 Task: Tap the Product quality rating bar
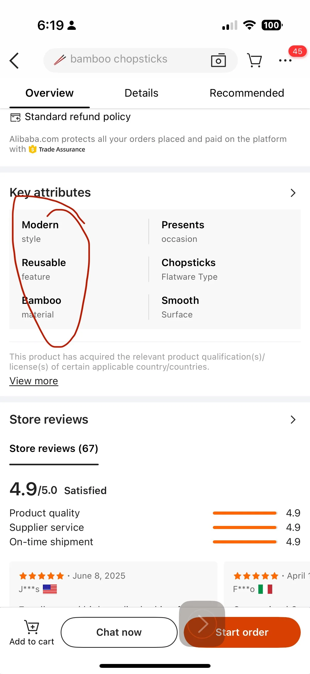(x=245, y=513)
